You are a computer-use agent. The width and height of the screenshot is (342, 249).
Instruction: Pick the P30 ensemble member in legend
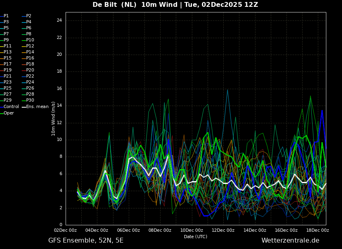[30, 100]
